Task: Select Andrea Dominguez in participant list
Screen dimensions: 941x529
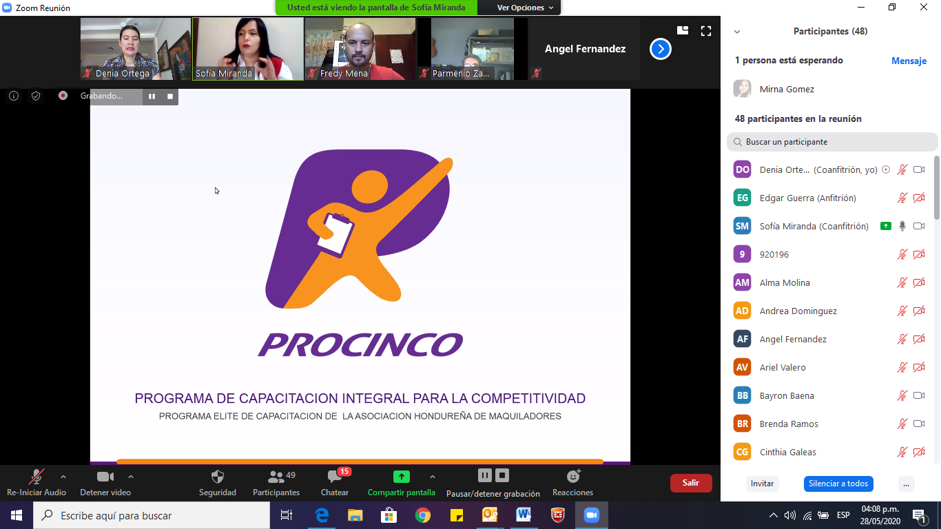Action: [x=831, y=311]
